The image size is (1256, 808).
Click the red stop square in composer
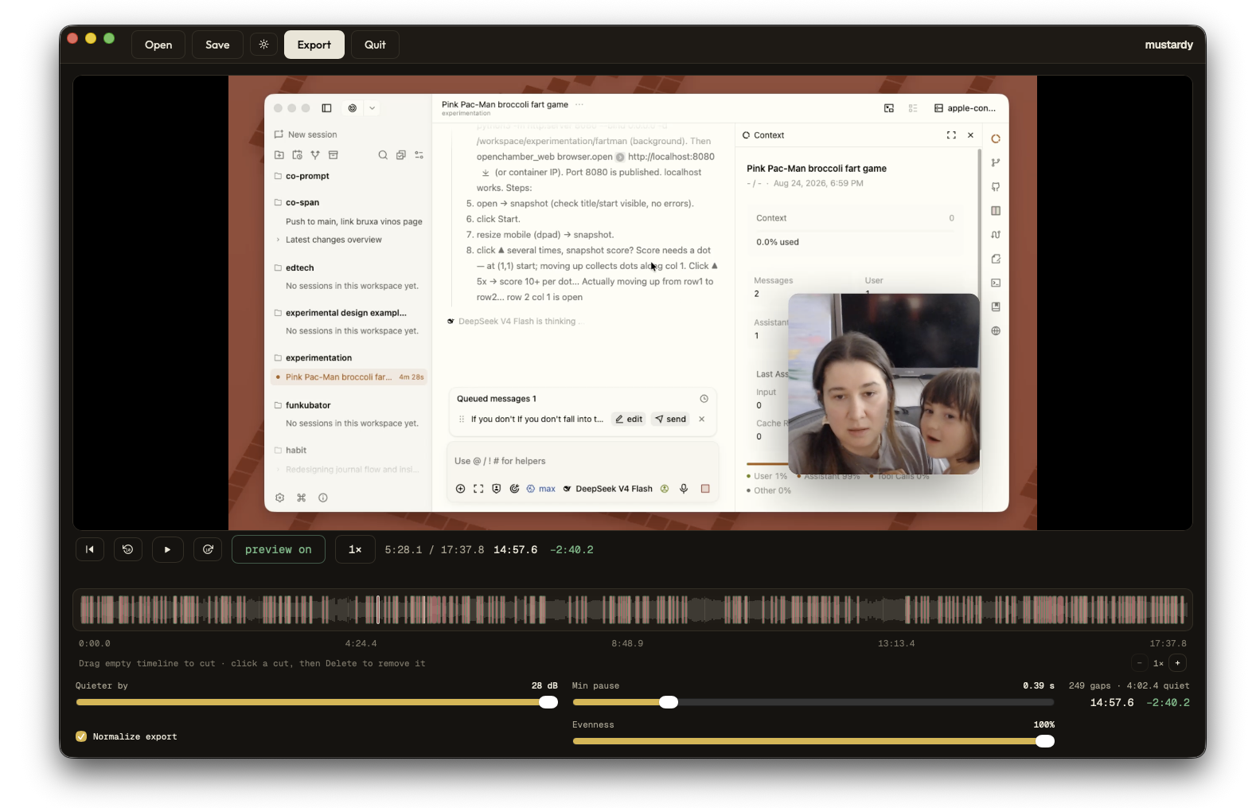point(705,489)
